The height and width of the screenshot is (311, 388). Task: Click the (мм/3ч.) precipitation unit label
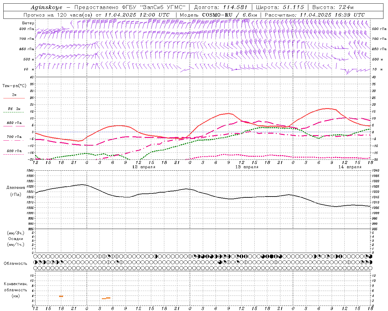16,233
